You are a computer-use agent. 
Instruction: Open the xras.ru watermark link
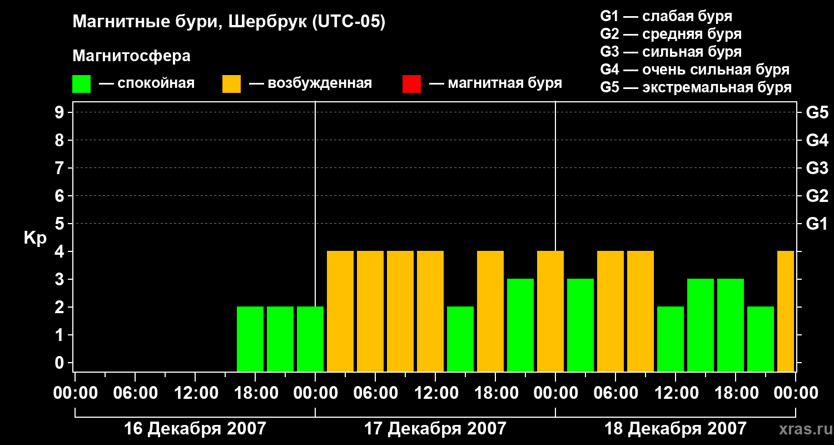[803, 429]
